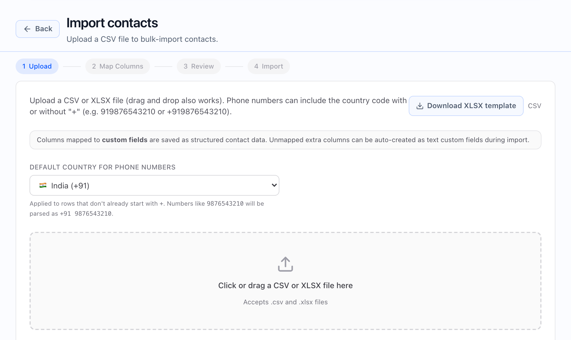
Task: Open the India (+91) country select box
Action: point(154,185)
